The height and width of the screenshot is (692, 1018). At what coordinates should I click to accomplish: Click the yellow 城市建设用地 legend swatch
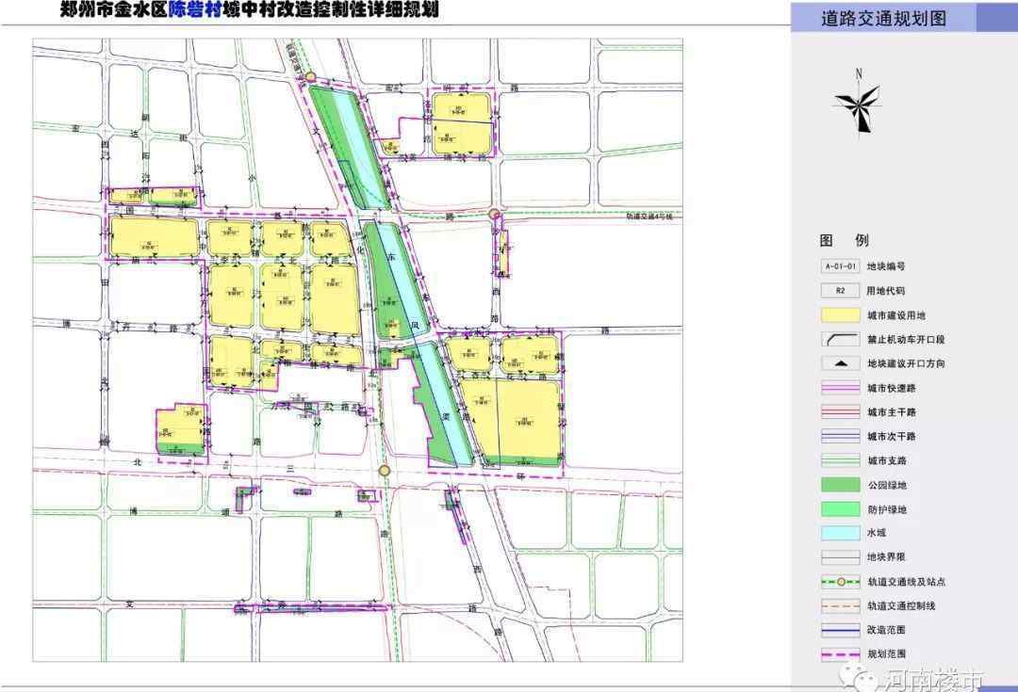click(x=841, y=315)
